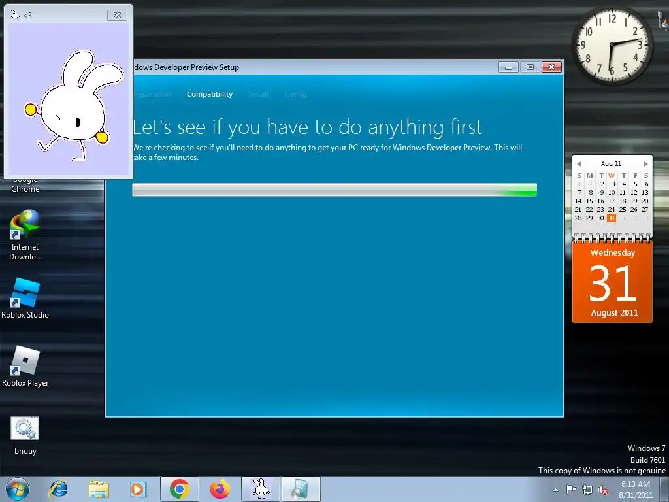
Task: Close the <3 bunny window
Action: click(x=118, y=16)
